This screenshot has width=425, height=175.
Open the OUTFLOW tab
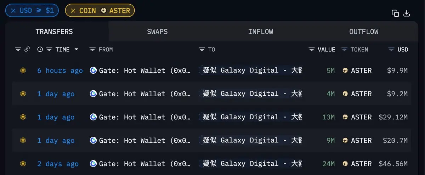(364, 32)
